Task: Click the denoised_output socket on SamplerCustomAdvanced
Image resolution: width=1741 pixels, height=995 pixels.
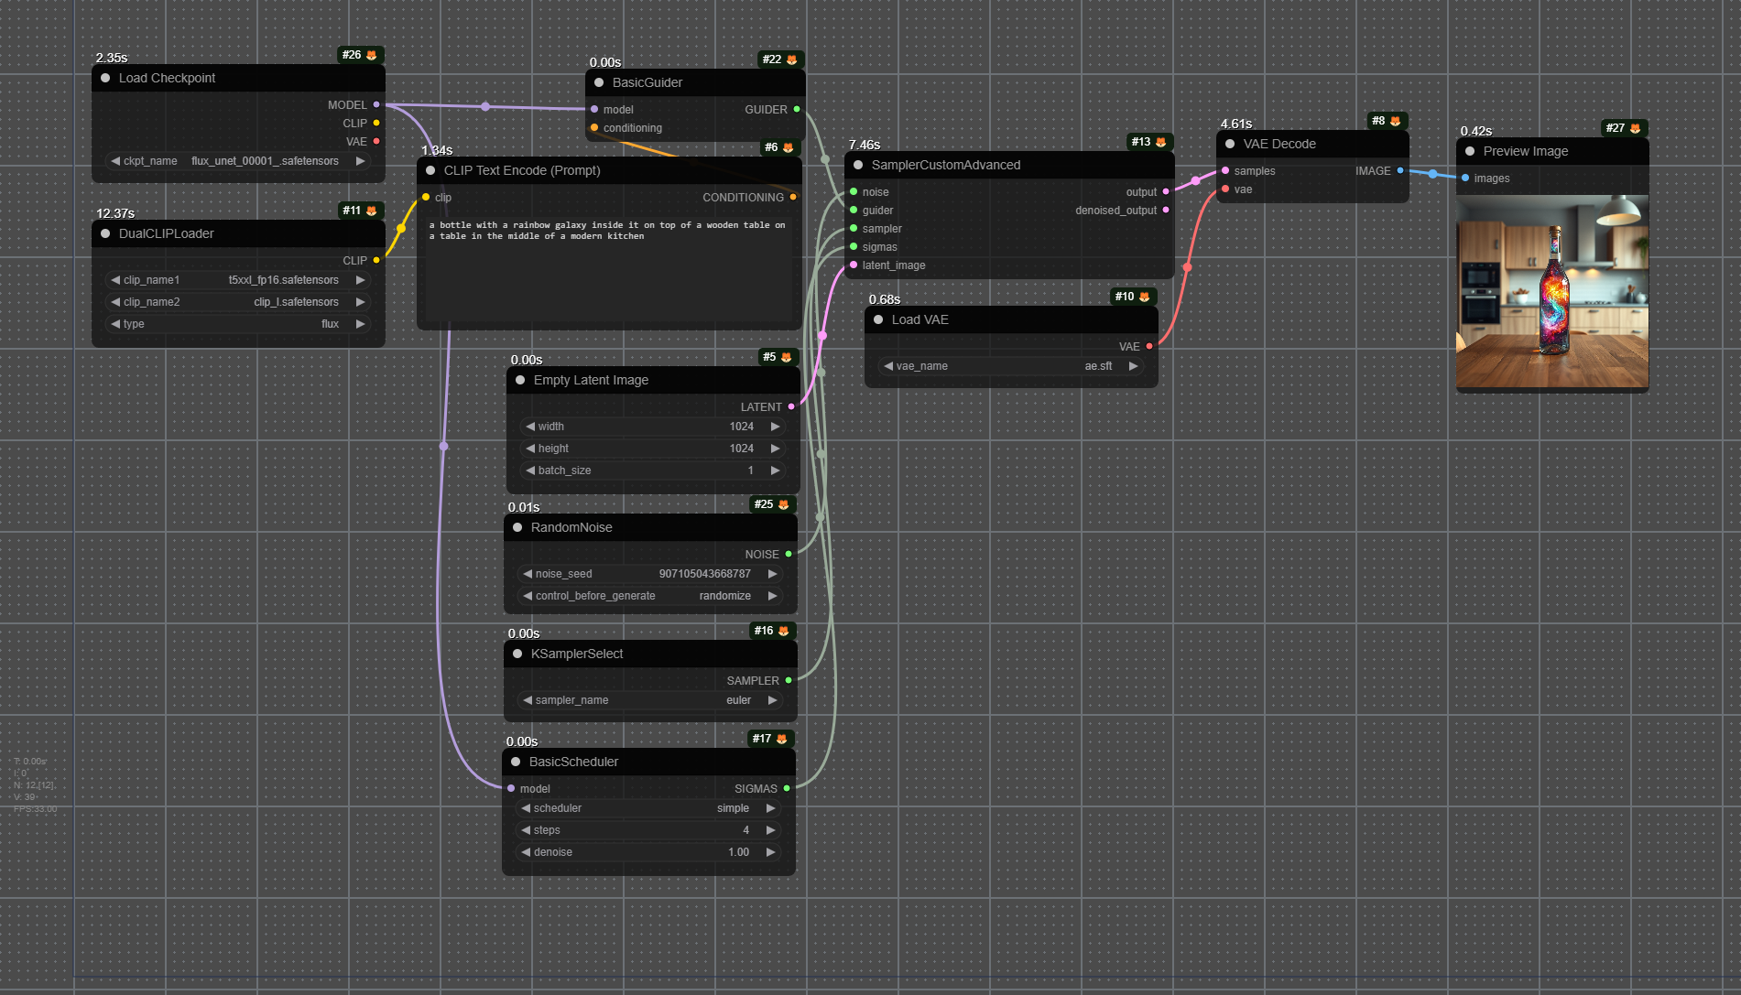Action: pyautogui.click(x=1166, y=211)
